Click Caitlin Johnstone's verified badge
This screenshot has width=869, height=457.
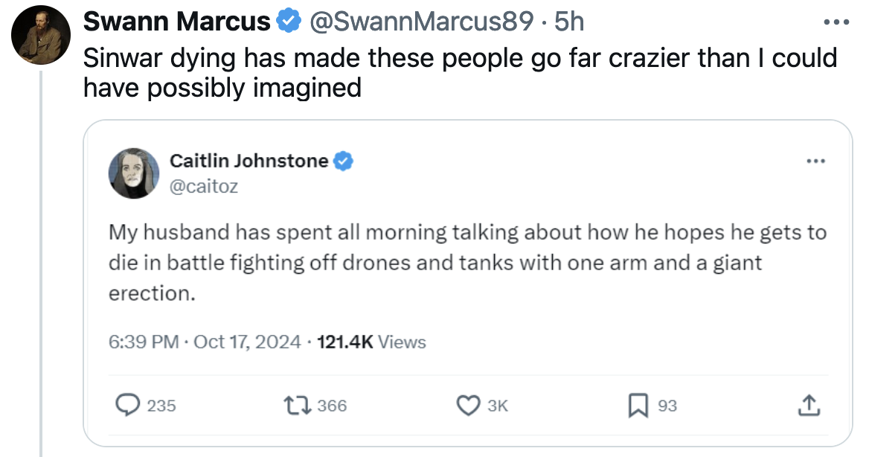point(342,160)
